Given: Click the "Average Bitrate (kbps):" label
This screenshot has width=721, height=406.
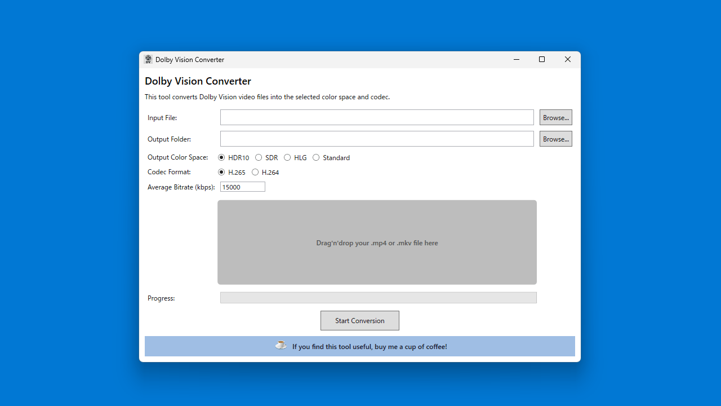Looking at the screenshot, I should (x=181, y=187).
